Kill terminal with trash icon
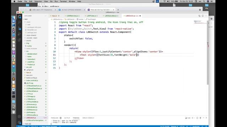Viewport: 227px width, 127px height. (200, 118)
